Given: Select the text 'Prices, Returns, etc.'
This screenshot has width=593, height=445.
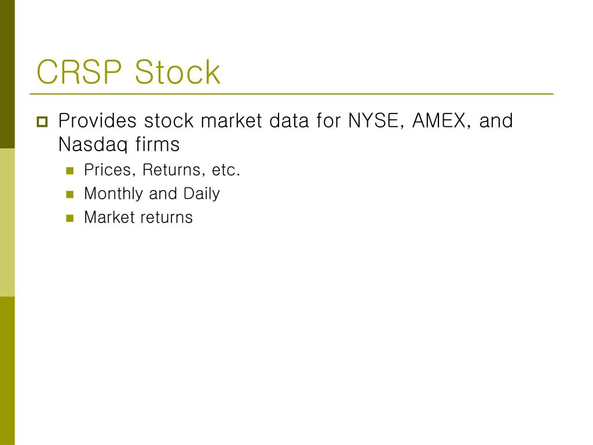Looking at the screenshot, I should [x=162, y=170].
